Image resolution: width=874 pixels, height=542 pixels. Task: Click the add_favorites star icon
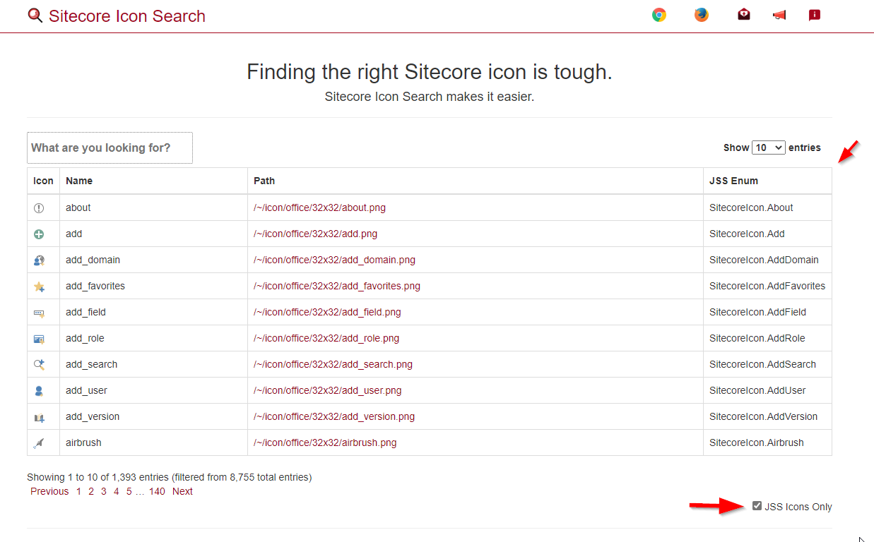pyautogui.click(x=39, y=287)
